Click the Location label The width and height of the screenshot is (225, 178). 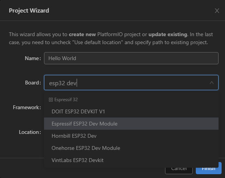(x=30, y=132)
